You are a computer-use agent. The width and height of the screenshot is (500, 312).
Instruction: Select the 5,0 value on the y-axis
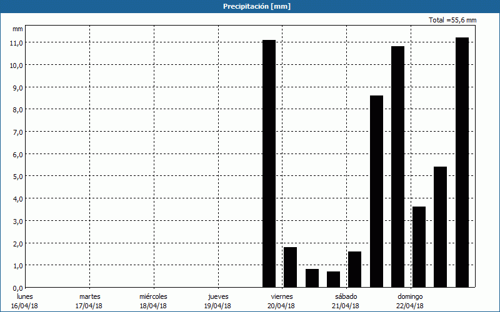(x=16, y=176)
